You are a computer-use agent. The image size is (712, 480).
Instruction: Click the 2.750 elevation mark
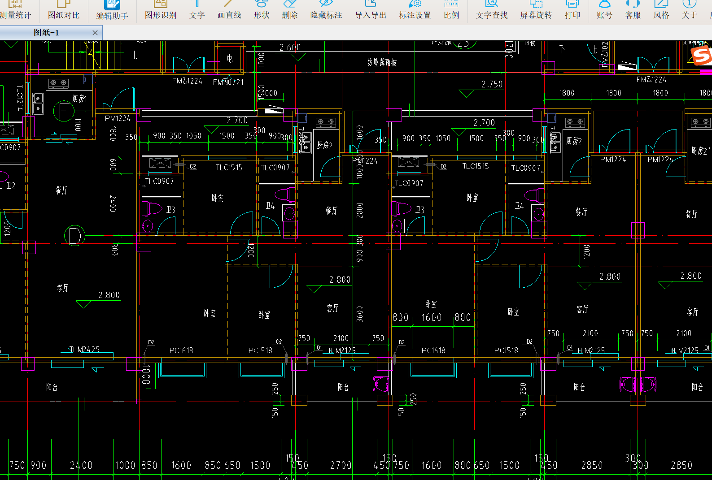[492, 84]
